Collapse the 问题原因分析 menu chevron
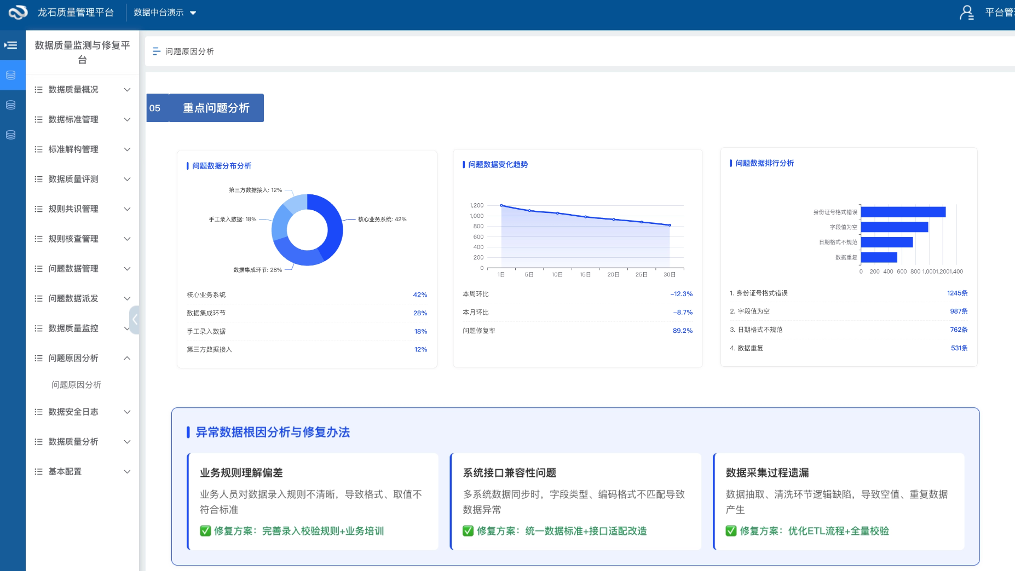 (127, 358)
